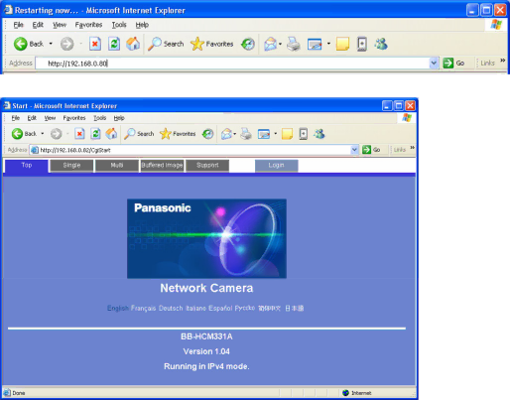Open Help menu in Restarting now window
Image resolution: width=510 pixels, height=400 pixels.
click(x=142, y=25)
